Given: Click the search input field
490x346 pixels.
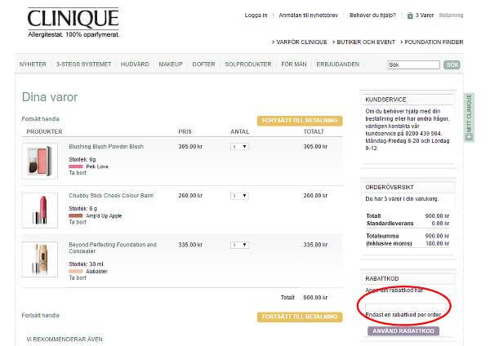Looking at the screenshot, I should [x=414, y=64].
